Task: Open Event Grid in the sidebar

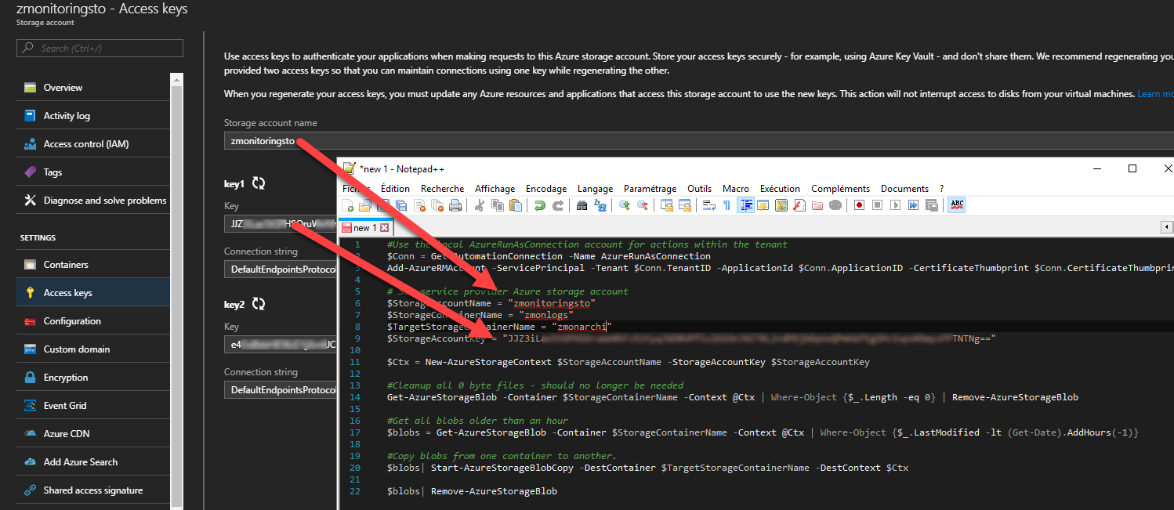Action: point(93,406)
